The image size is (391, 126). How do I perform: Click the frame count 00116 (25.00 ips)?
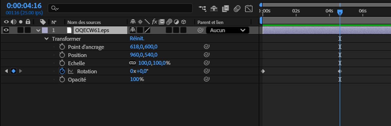click(24, 13)
